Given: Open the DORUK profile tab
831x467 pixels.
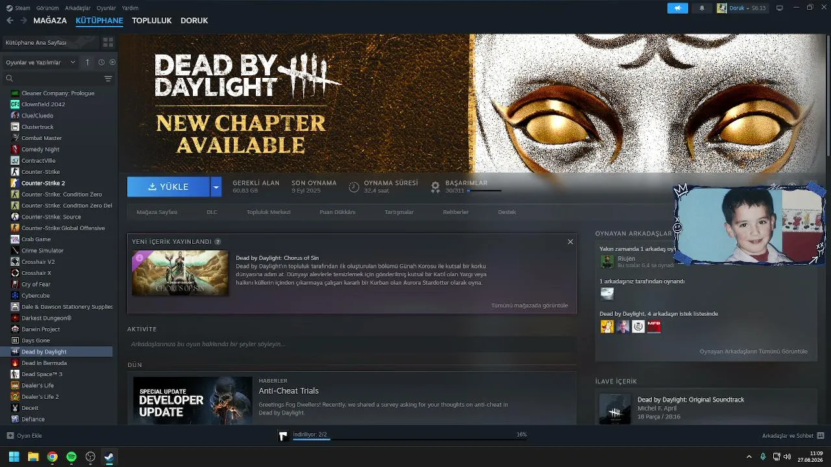Looking at the screenshot, I should (x=194, y=21).
